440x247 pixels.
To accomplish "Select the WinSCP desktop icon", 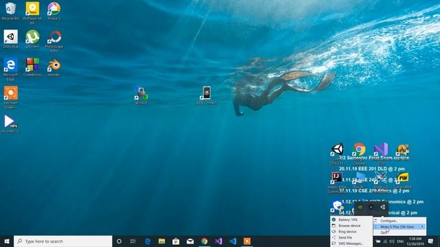I will point(141,95).
